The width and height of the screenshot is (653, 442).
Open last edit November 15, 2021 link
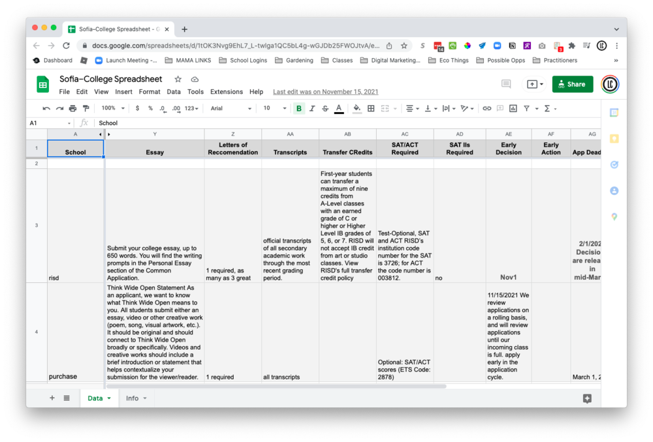(x=325, y=92)
